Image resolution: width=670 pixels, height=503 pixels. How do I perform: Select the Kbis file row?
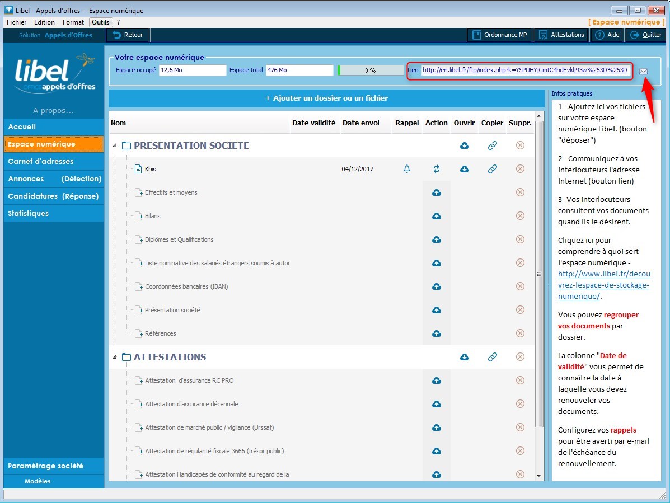point(321,169)
